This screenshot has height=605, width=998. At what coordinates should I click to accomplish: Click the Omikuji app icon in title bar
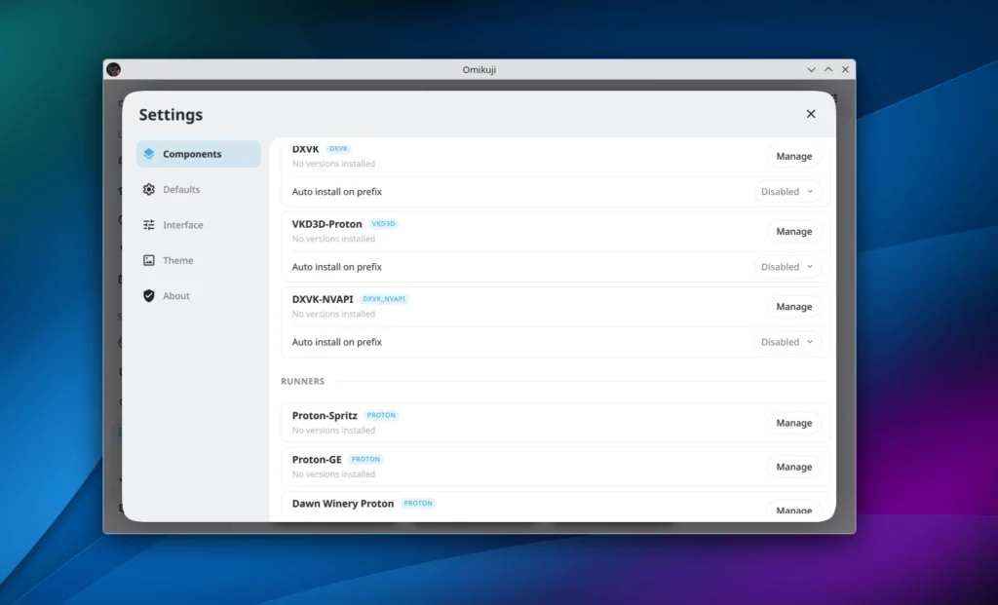tap(114, 69)
